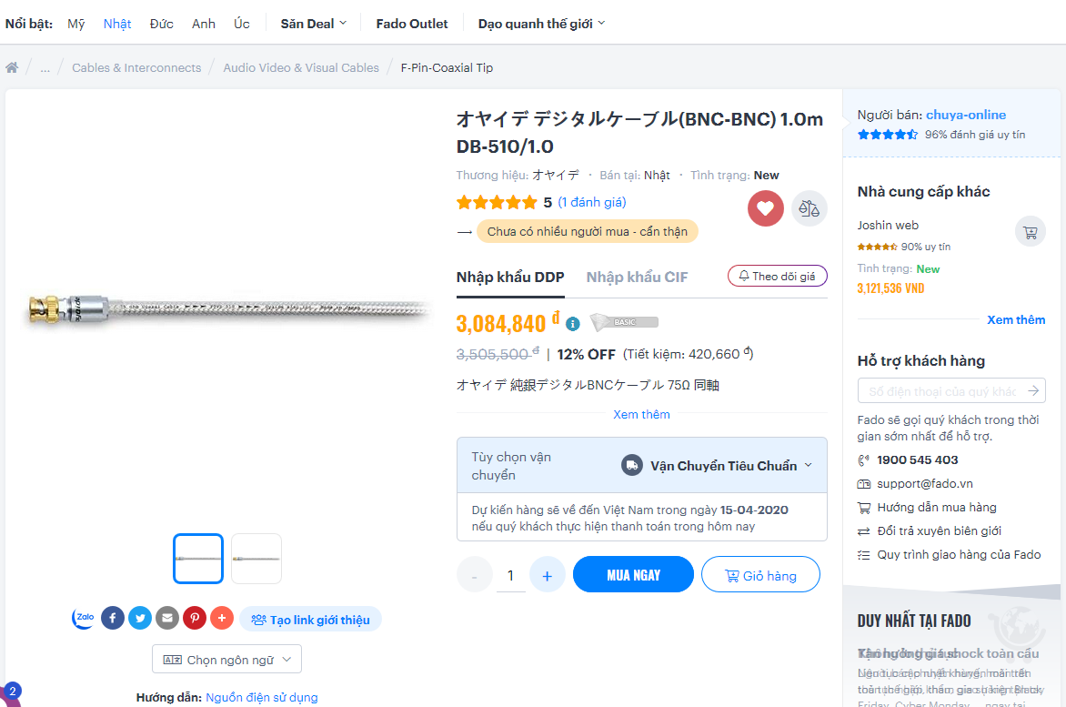The height and width of the screenshot is (707, 1066).
Task: Share product by email icon
Action: tap(167, 618)
